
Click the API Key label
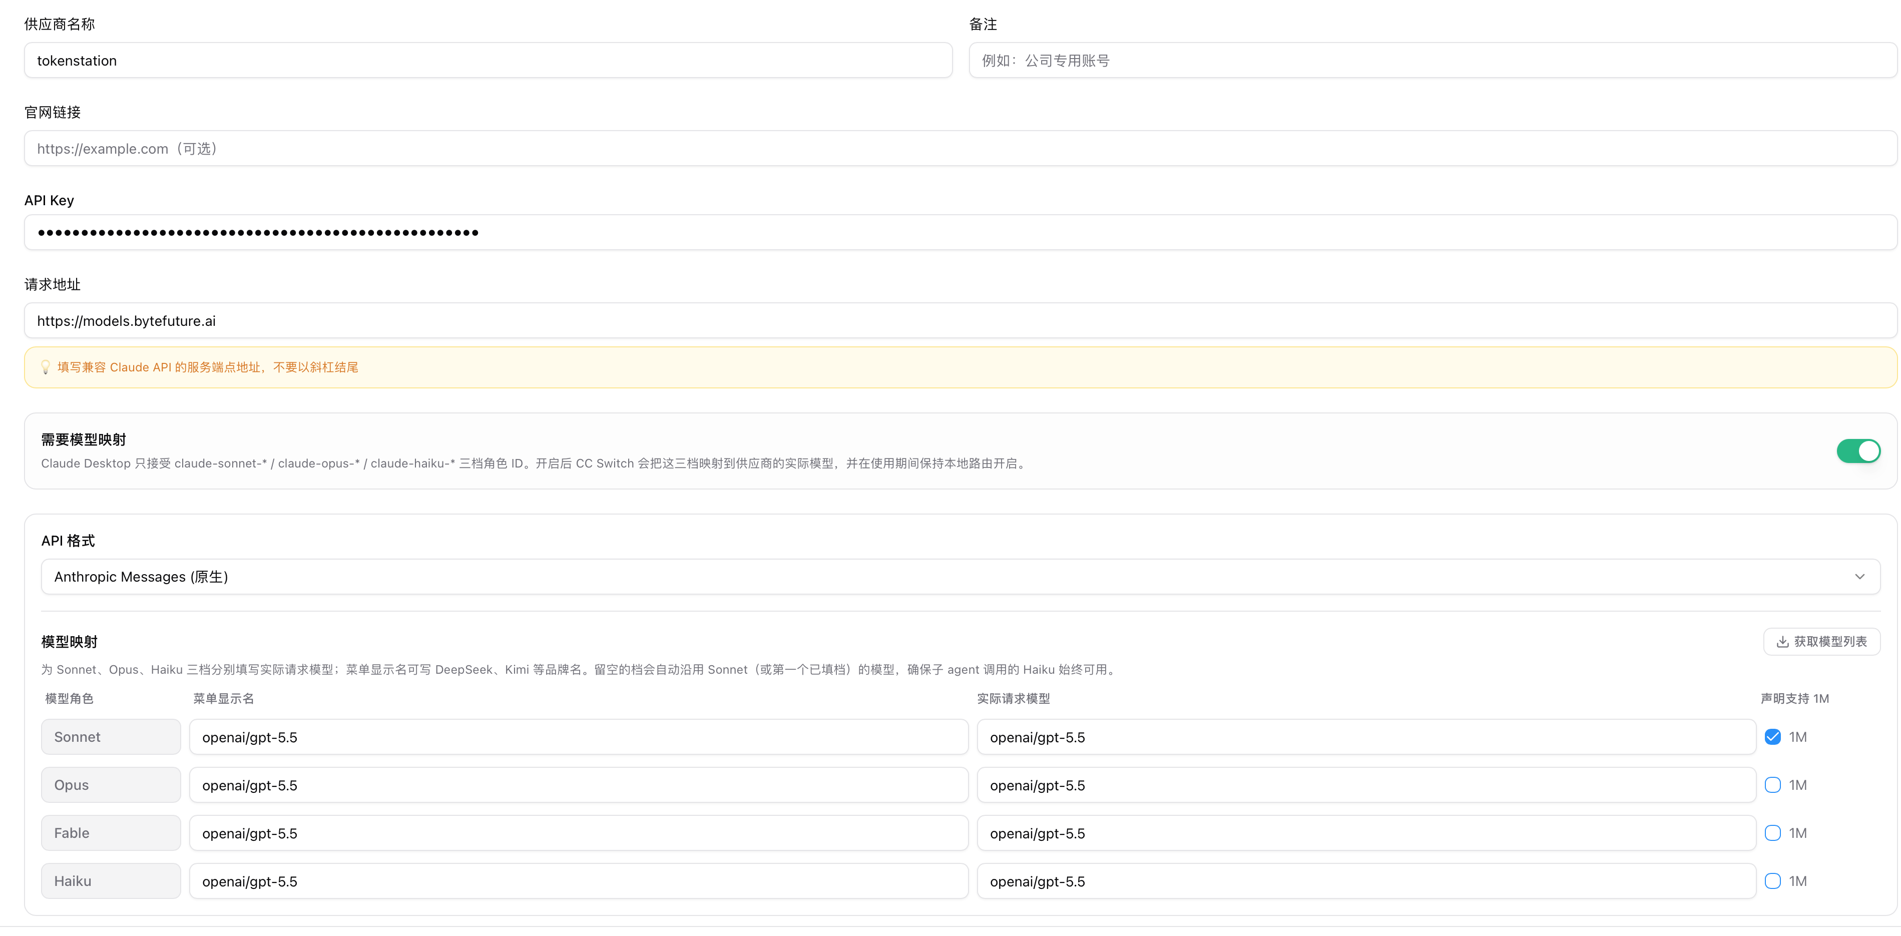click(x=50, y=201)
